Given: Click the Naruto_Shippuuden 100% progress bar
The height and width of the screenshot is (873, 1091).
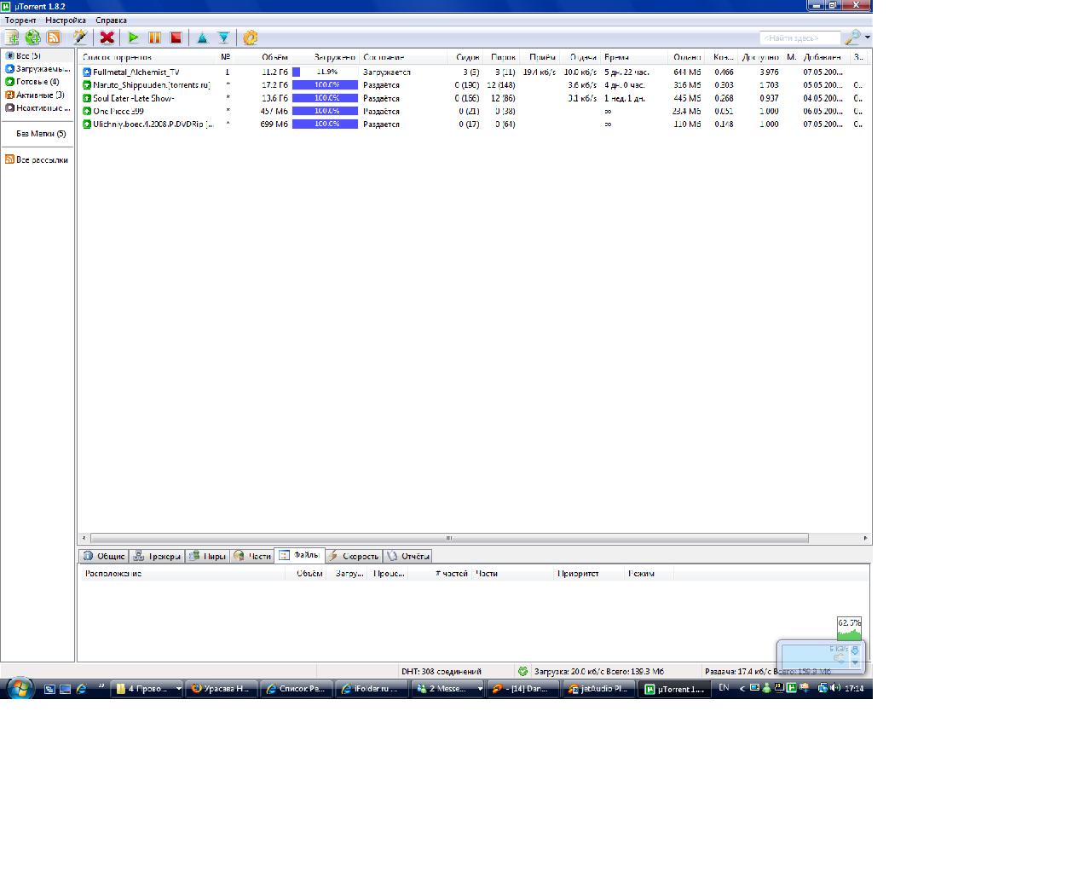Looking at the screenshot, I should tap(325, 85).
